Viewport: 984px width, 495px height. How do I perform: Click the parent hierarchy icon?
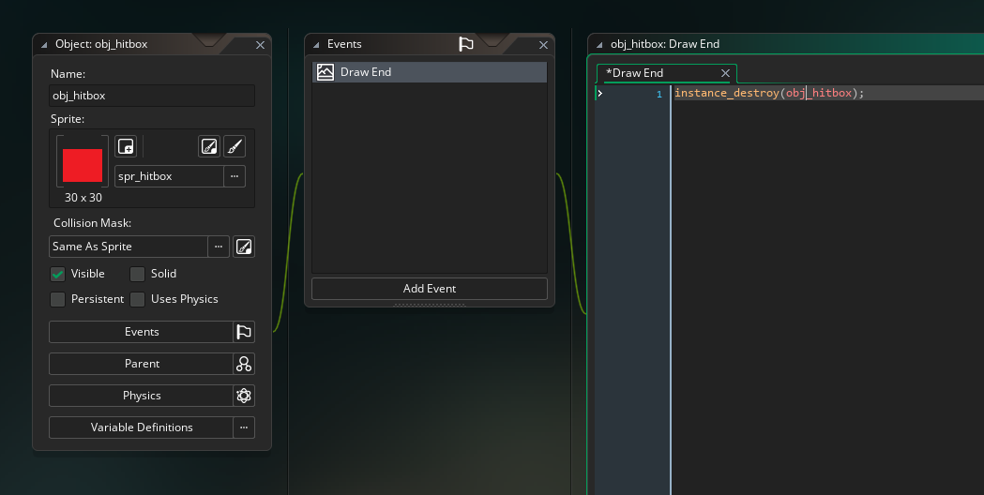click(244, 364)
